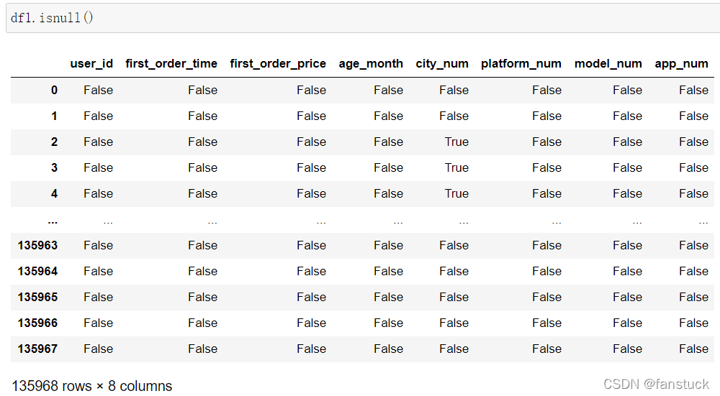The width and height of the screenshot is (720, 396).
Task: Click row index 2
Action: pyautogui.click(x=54, y=142)
